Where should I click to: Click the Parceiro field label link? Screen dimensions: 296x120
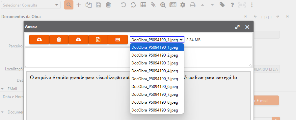(16, 46)
